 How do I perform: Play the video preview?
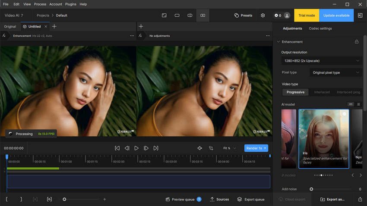(x=136, y=148)
